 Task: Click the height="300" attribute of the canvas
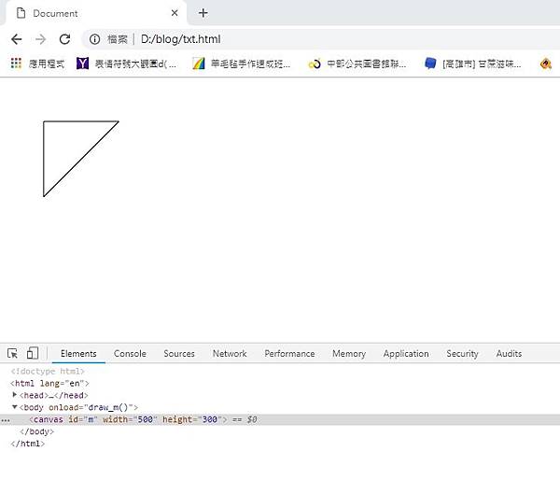coord(192,419)
